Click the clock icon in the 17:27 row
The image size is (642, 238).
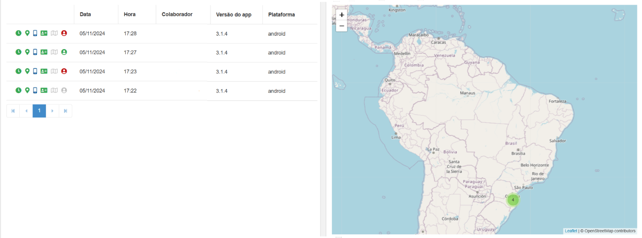(18, 52)
